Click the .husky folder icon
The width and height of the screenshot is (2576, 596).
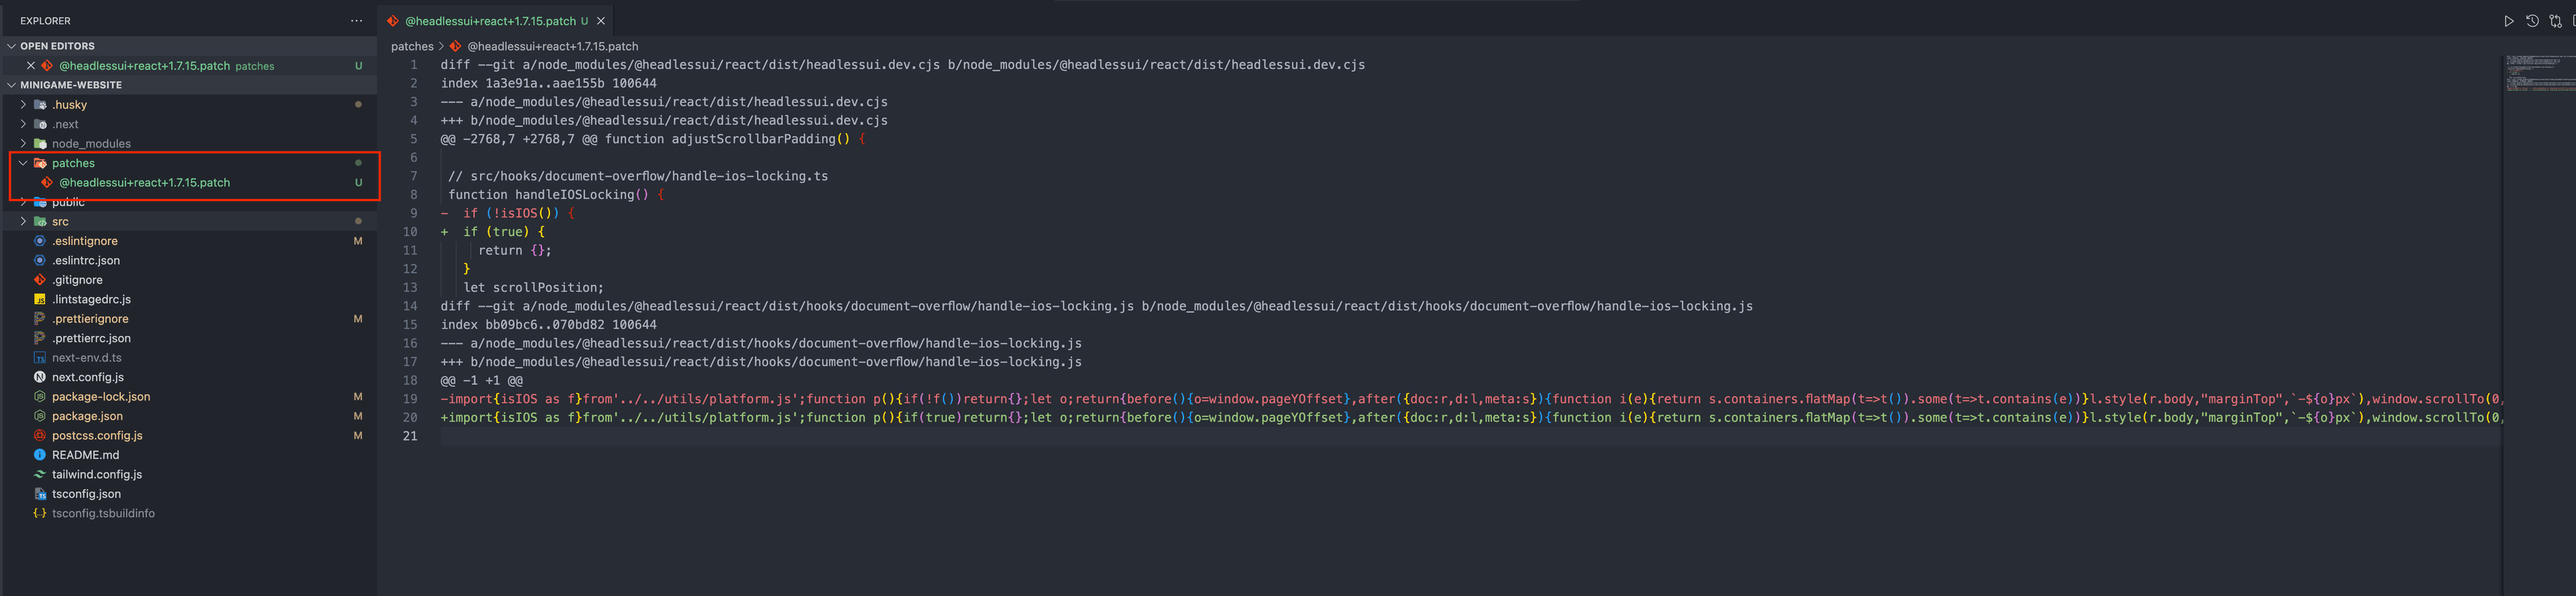40,105
